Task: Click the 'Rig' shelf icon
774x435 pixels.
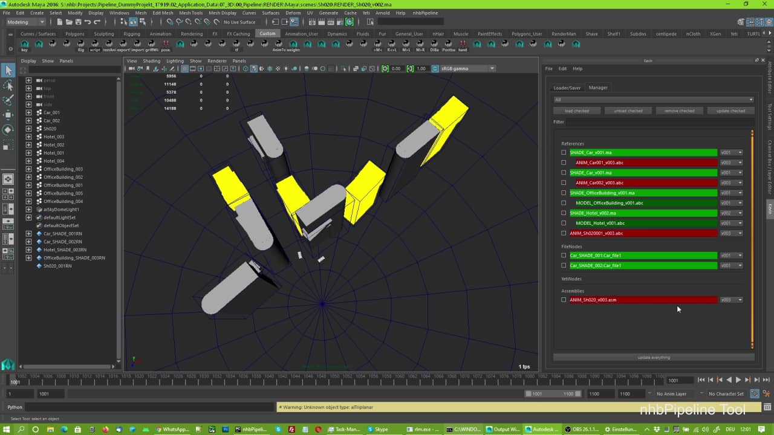Action: tap(80, 45)
